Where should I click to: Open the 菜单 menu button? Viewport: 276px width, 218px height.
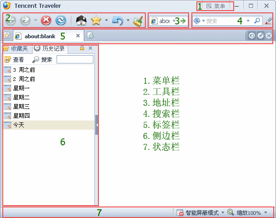click(x=216, y=6)
